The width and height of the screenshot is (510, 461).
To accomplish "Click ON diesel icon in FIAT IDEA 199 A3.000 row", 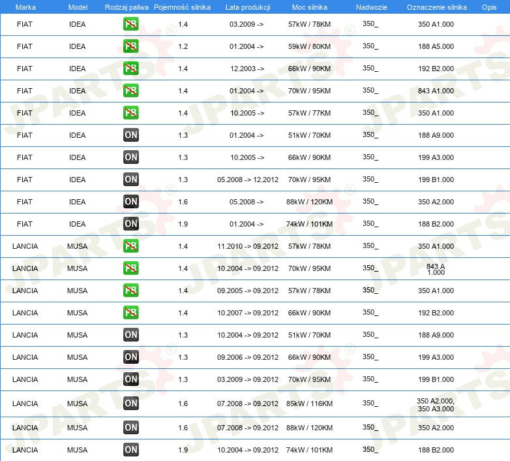I will (x=130, y=157).
